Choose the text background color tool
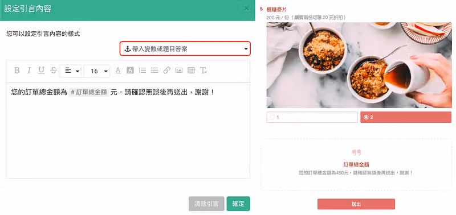 coord(131,71)
